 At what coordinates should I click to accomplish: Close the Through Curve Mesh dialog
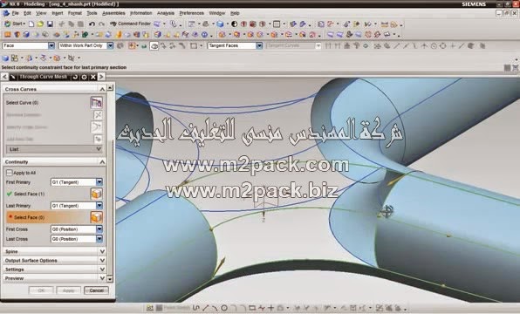93,77
